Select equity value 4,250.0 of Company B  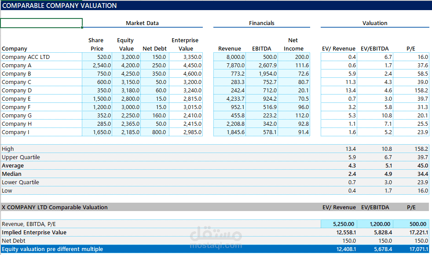coord(126,74)
